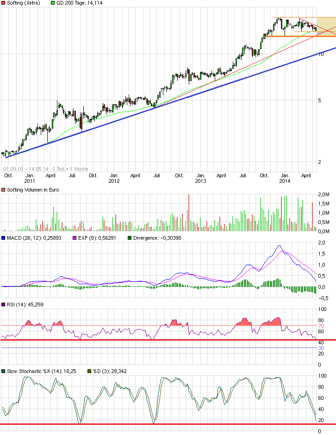The image size is (336, 435).
Task: Click the 'Slow Stochastic %K (14): 18,25' label
Action: coord(41,371)
